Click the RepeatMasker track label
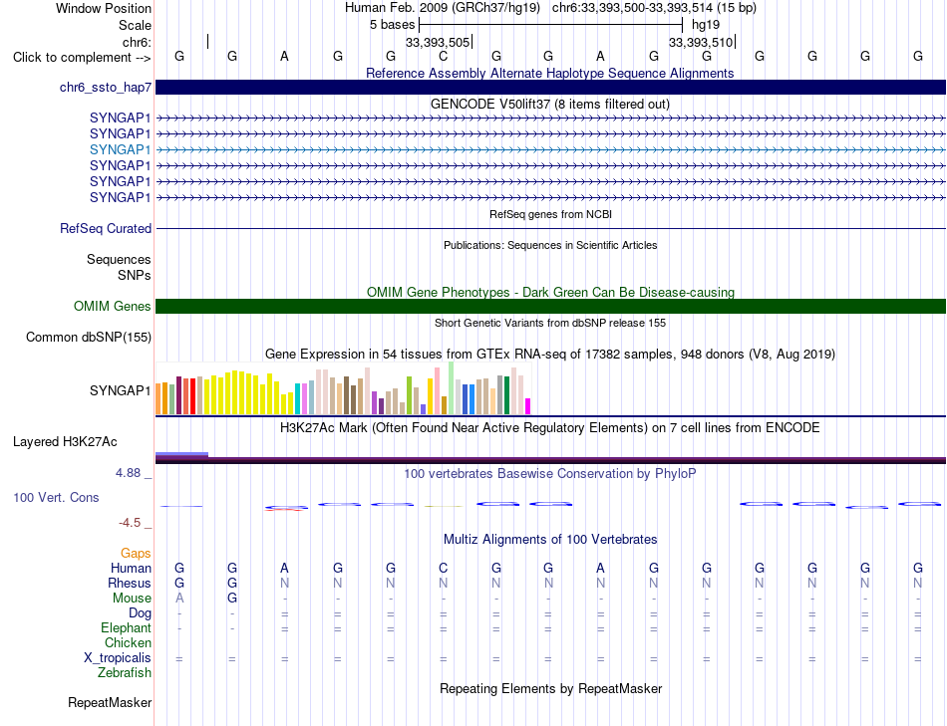Image resolution: width=947 pixels, height=726 pixels. tap(110, 702)
